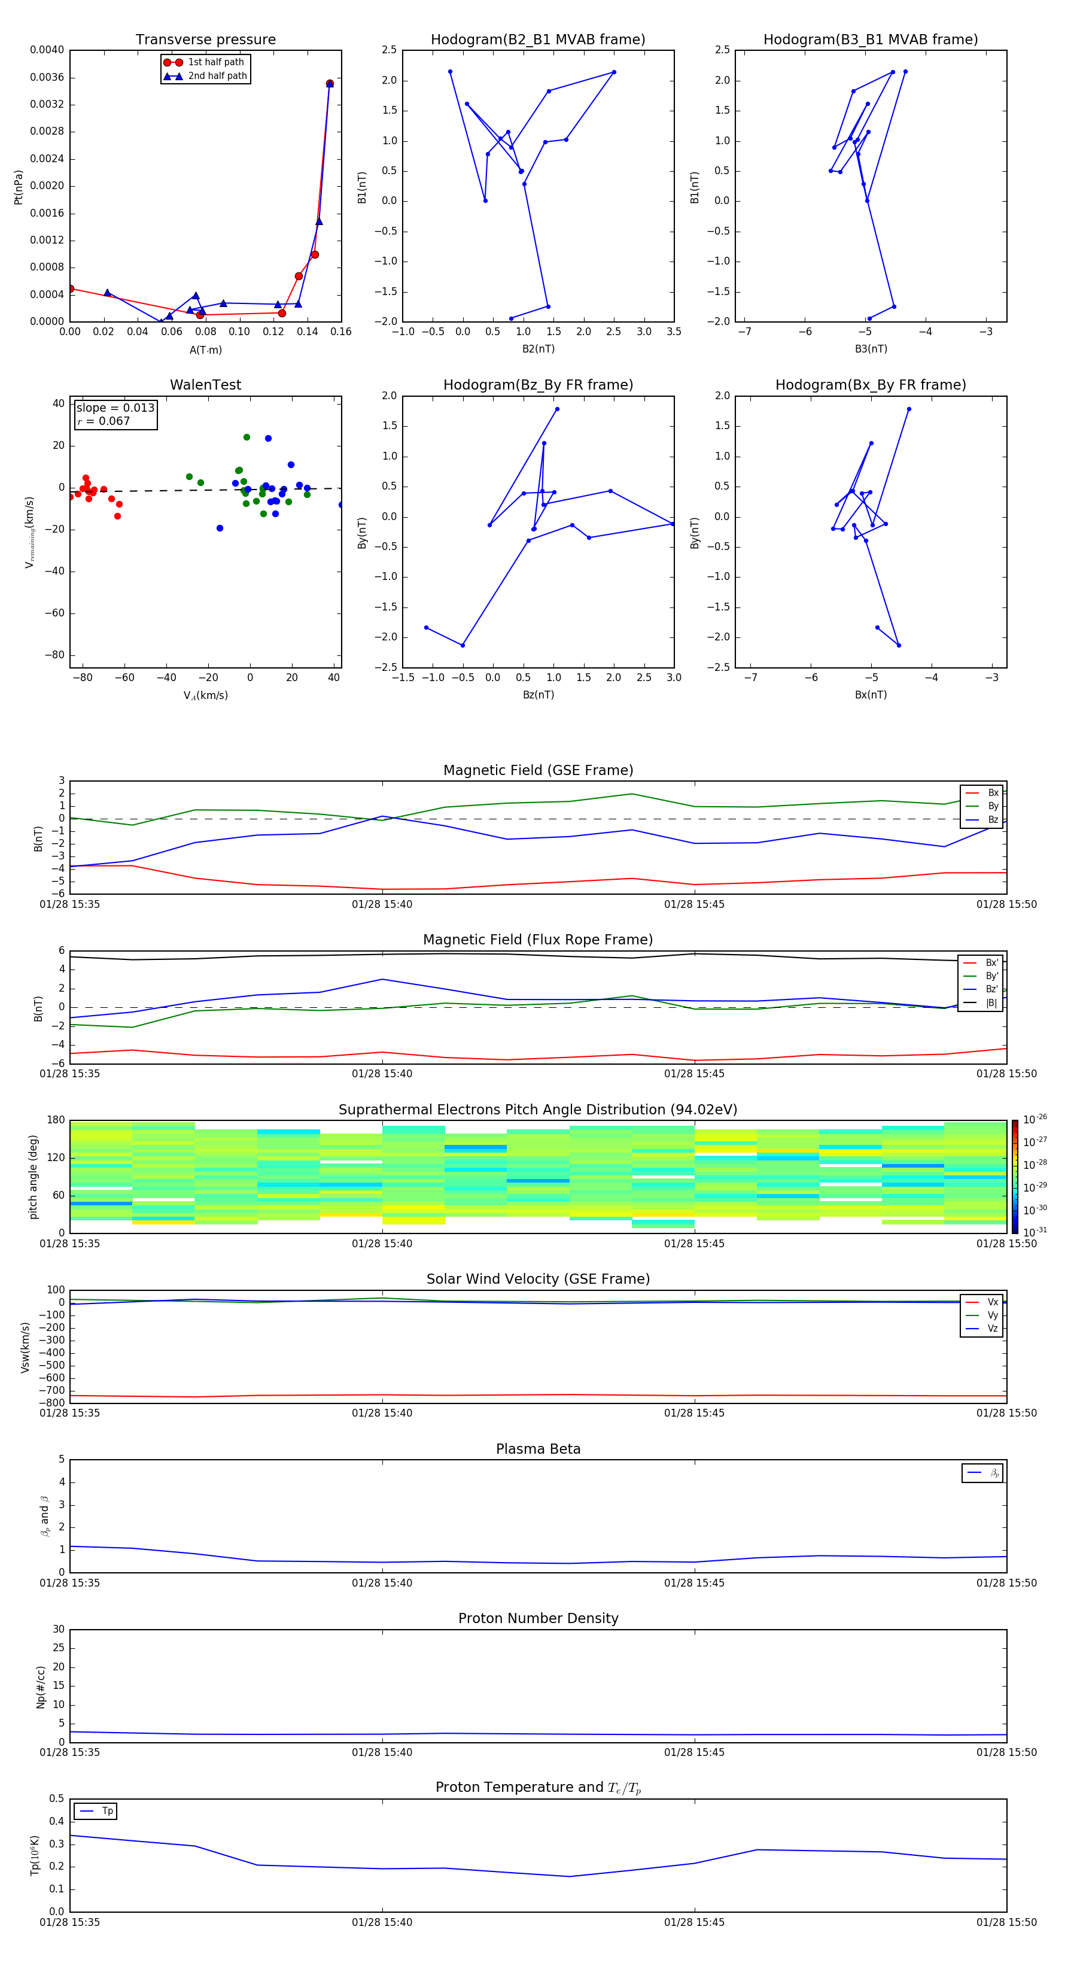Click the peak data marker in Transverse pressure

[x=330, y=84]
